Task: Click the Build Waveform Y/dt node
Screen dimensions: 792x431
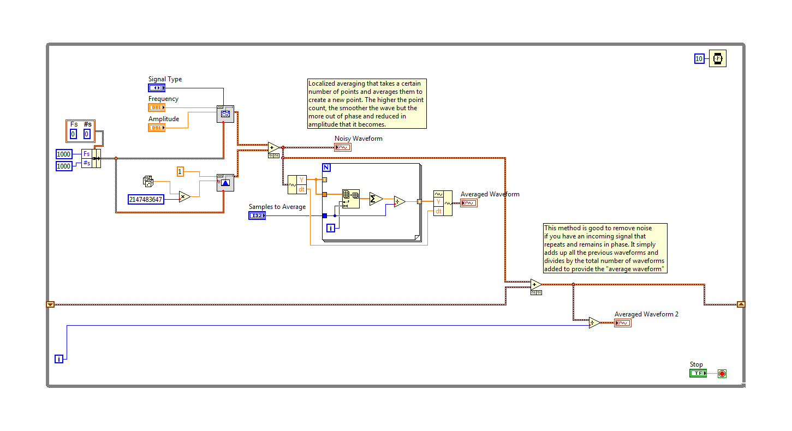Action: (x=443, y=203)
